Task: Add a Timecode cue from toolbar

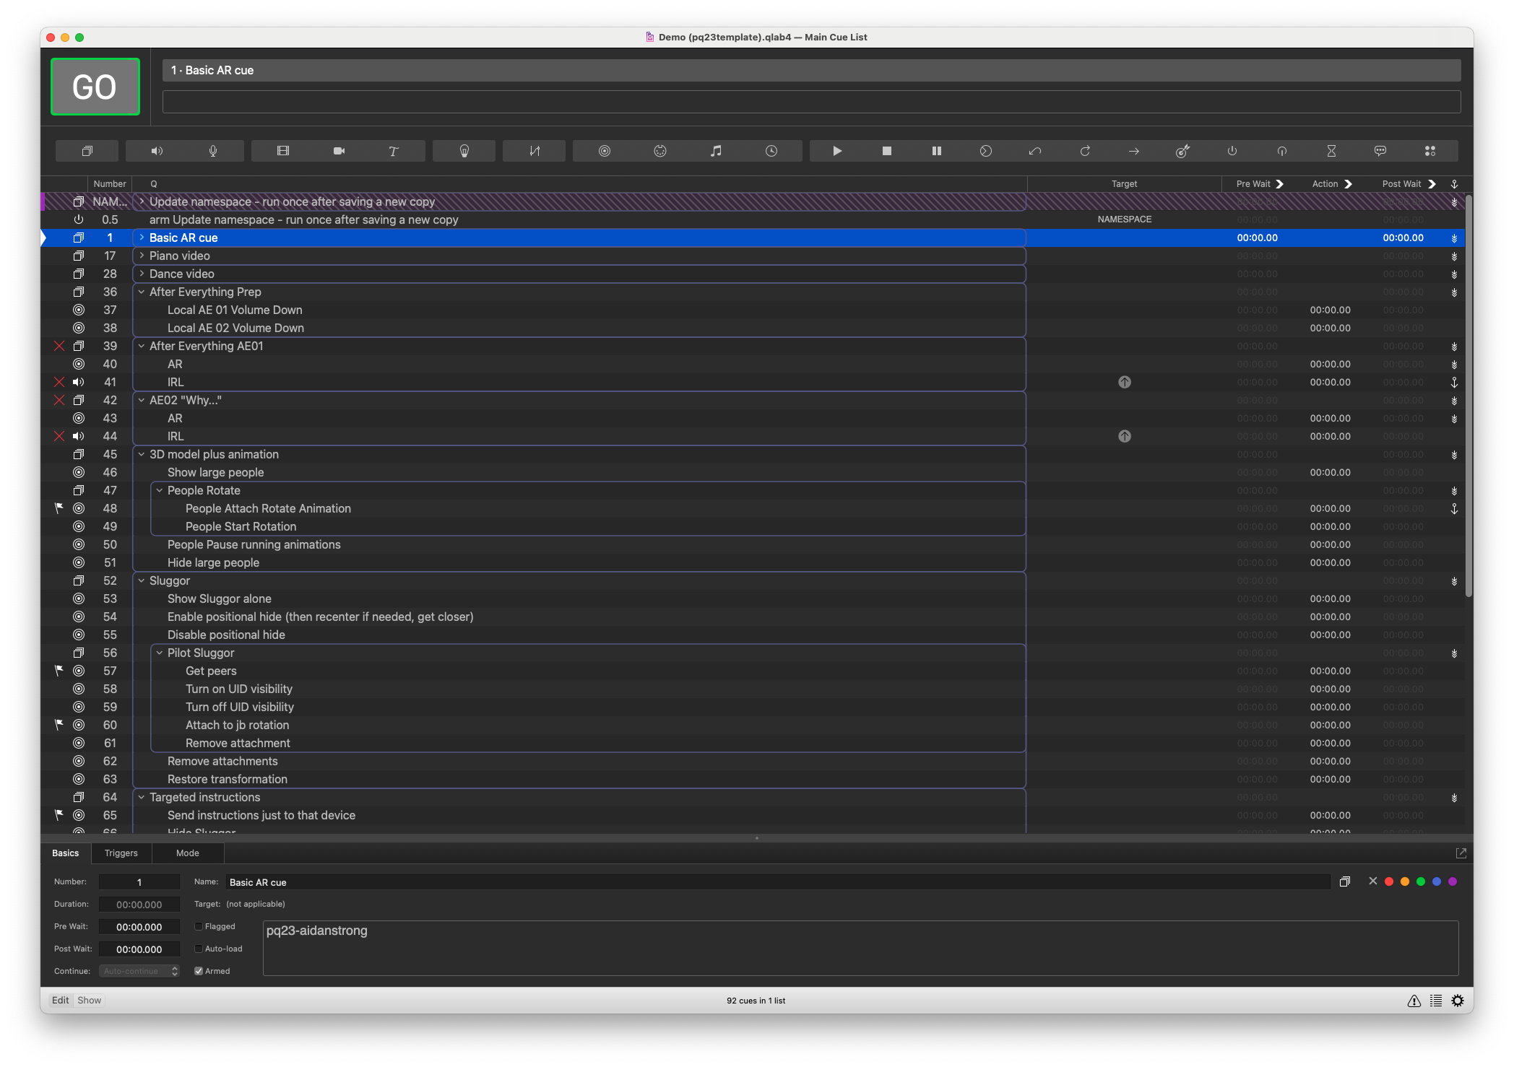Action: pyautogui.click(x=771, y=151)
